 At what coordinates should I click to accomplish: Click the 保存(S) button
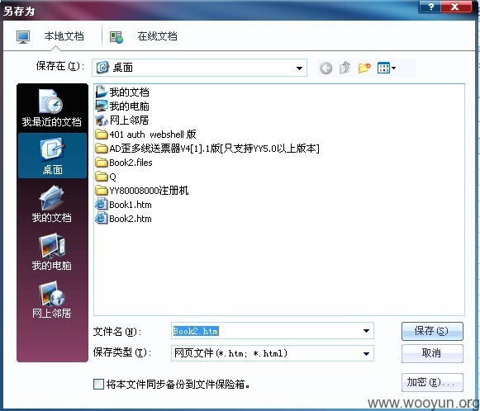click(x=432, y=331)
